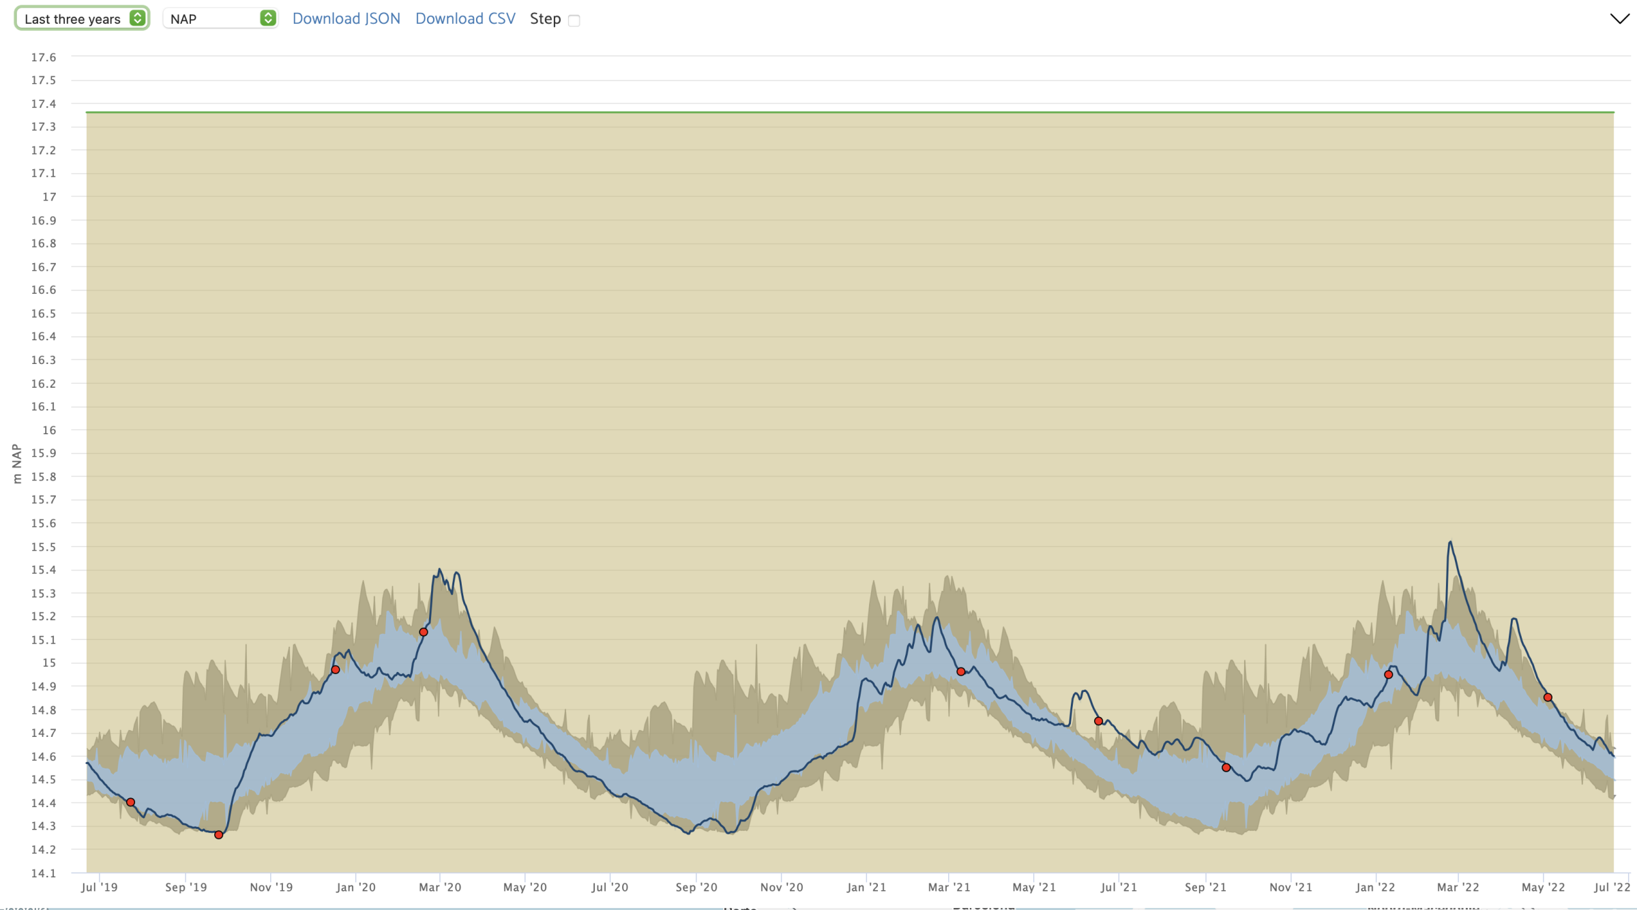This screenshot has height=910, width=1637.
Task: Select the red data point before Mar '20
Action: click(424, 633)
